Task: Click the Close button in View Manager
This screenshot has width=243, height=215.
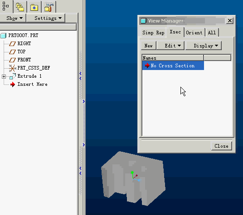Action: (221, 146)
